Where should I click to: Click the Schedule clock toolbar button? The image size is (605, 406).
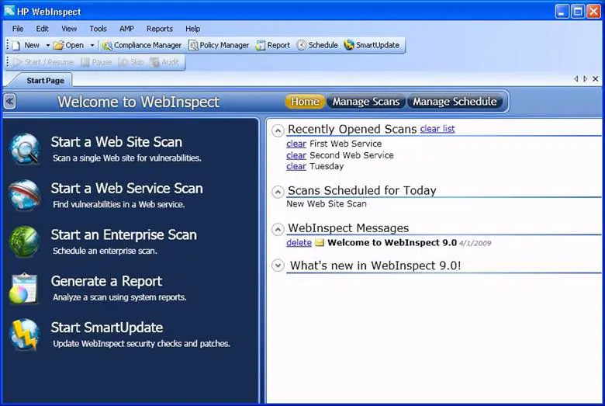(317, 45)
